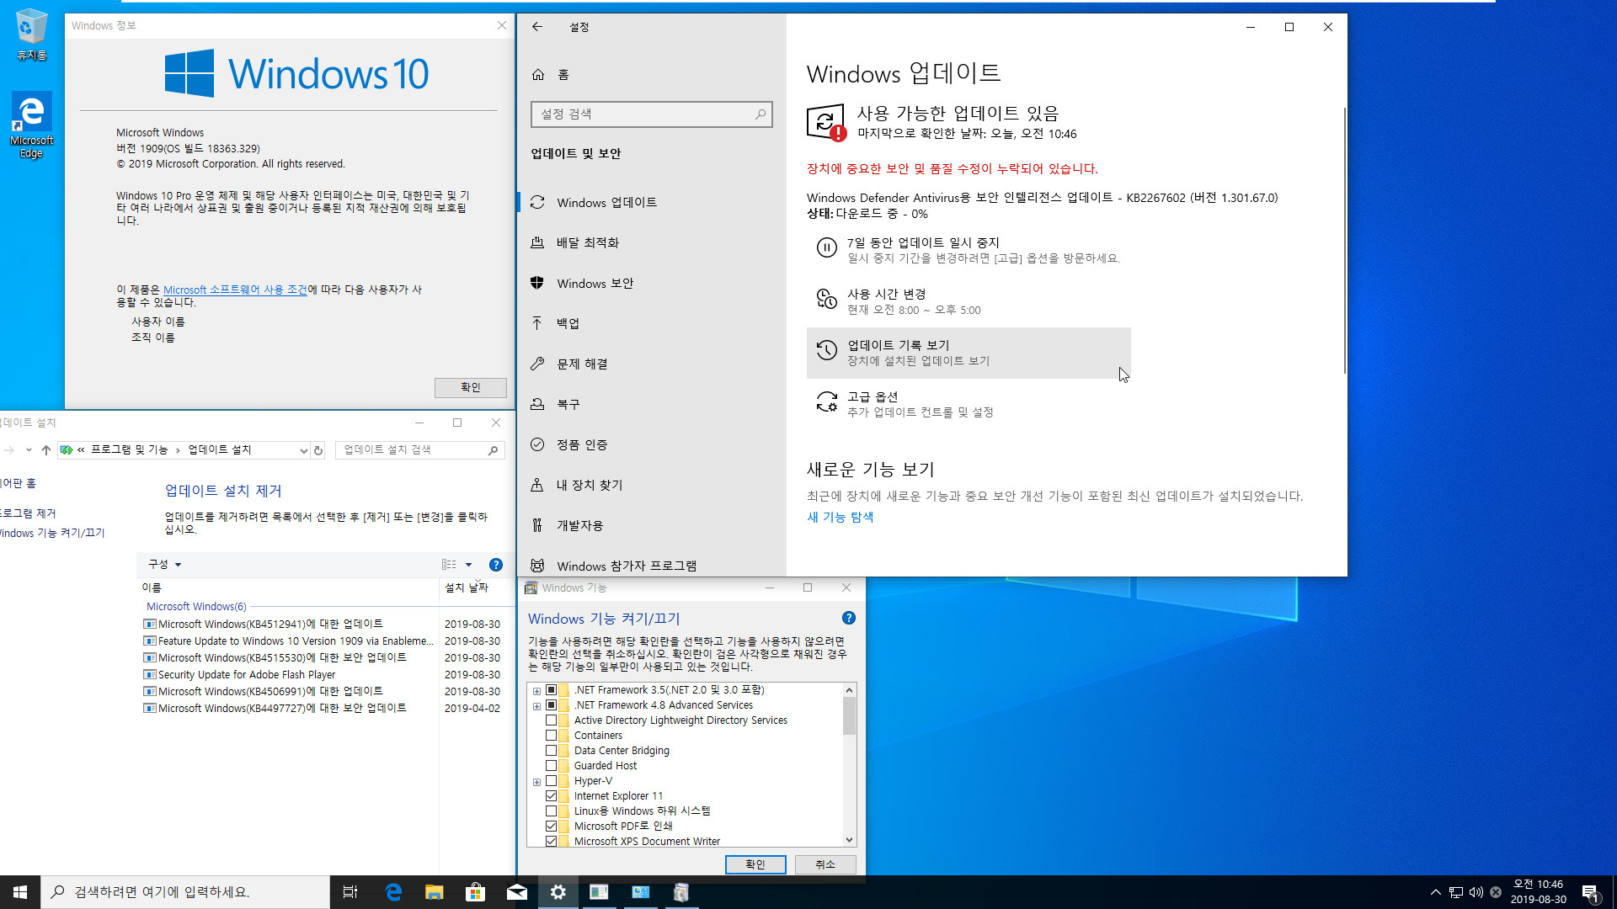Check Active Directory Lightweight Directory Services
Screen dimensions: 1617x909
[x=552, y=720]
